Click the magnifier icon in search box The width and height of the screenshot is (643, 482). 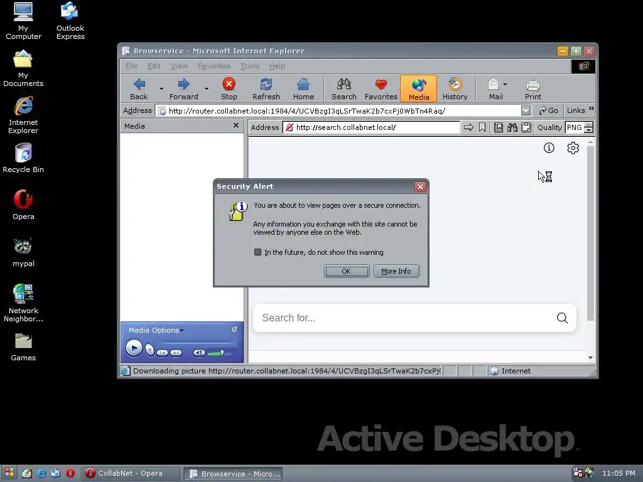(x=562, y=318)
